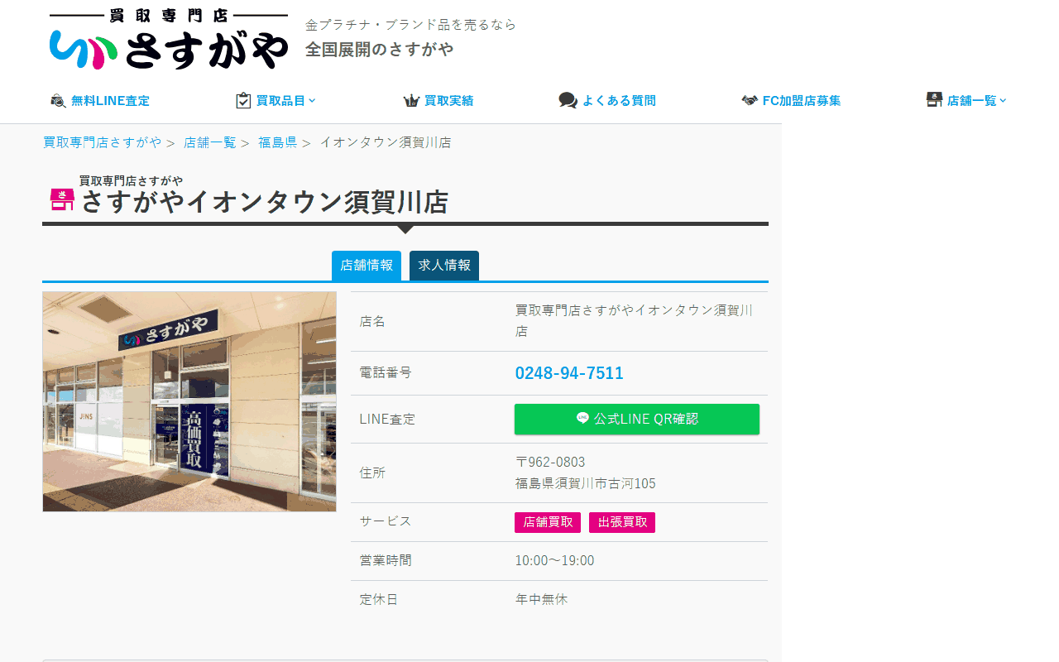Click the さすがやイオンタウン須賀川店 heading
The height and width of the screenshot is (662, 1059).
point(265,202)
